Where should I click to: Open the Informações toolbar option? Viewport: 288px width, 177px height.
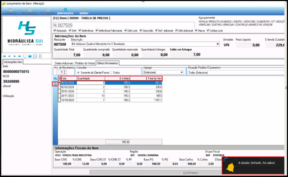(65, 11)
